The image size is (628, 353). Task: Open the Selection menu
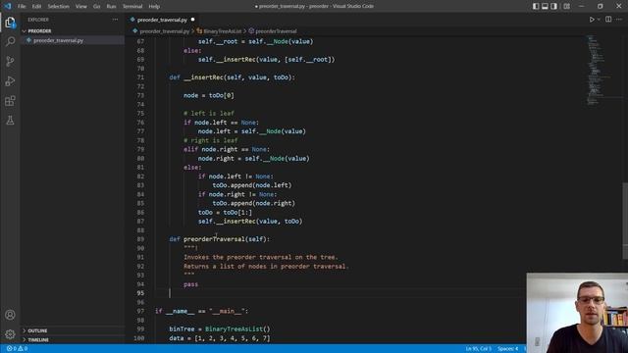[59, 7]
